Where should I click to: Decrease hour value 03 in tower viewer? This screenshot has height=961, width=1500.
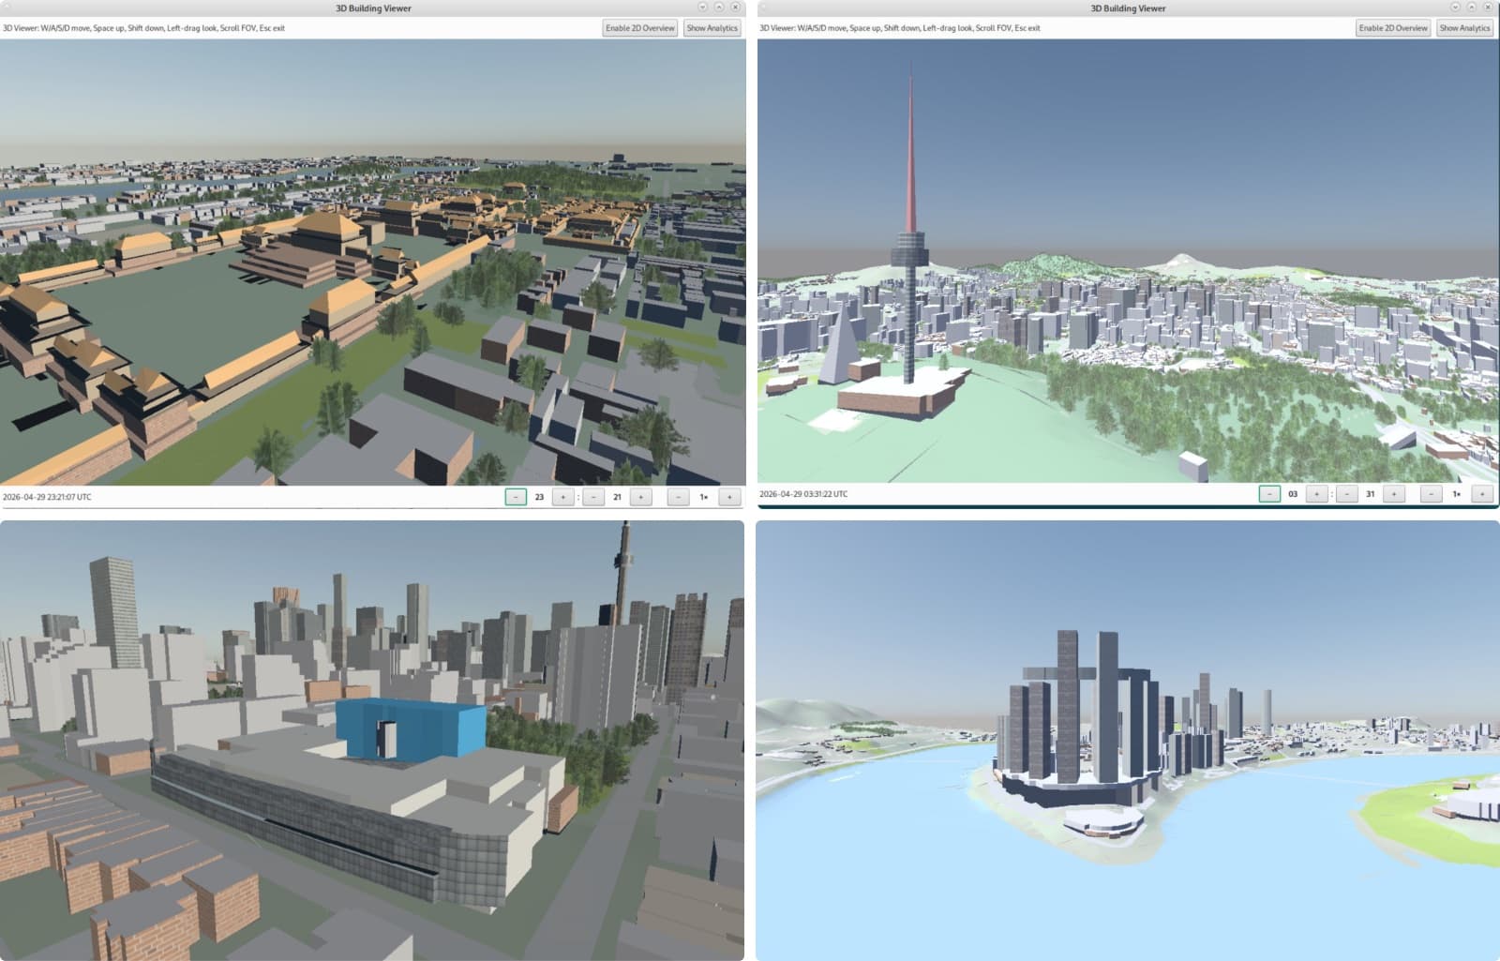pyautogui.click(x=1269, y=494)
